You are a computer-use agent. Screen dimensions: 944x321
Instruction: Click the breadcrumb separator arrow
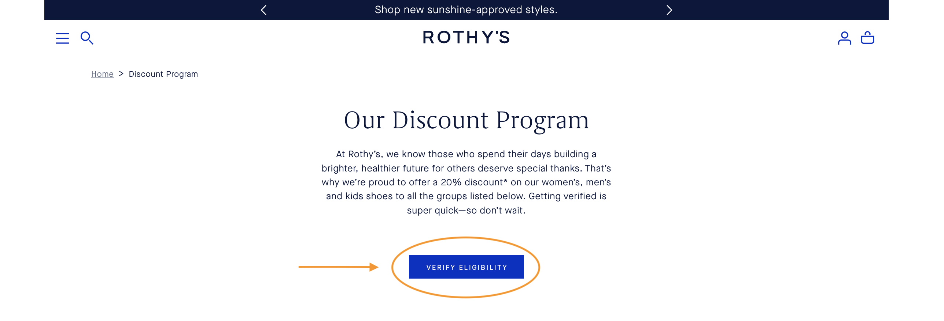(121, 74)
